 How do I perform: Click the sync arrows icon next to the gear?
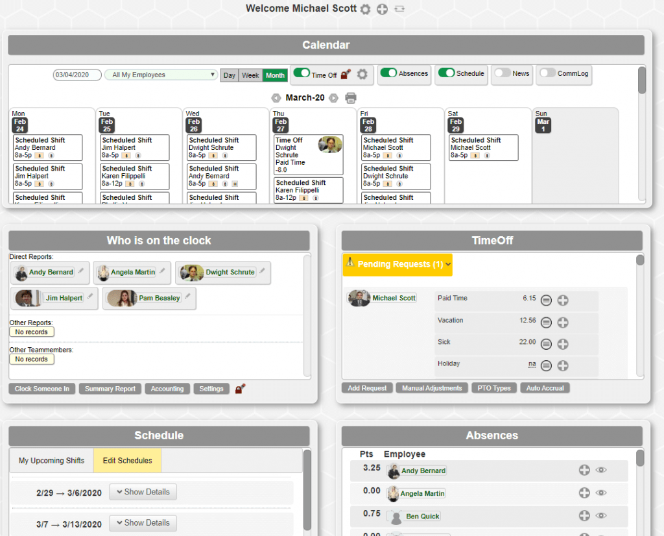coord(399,9)
